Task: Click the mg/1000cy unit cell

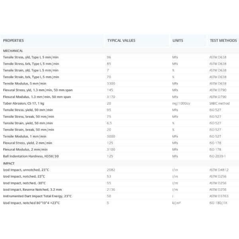Action: coord(180,103)
